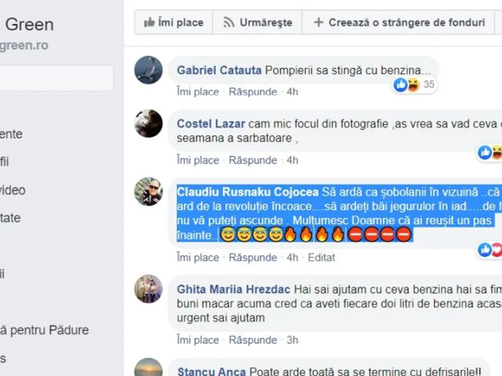Click the like reaction icon on Gabriel Catauta's comment
502x376 pixels.
[400, 85]
